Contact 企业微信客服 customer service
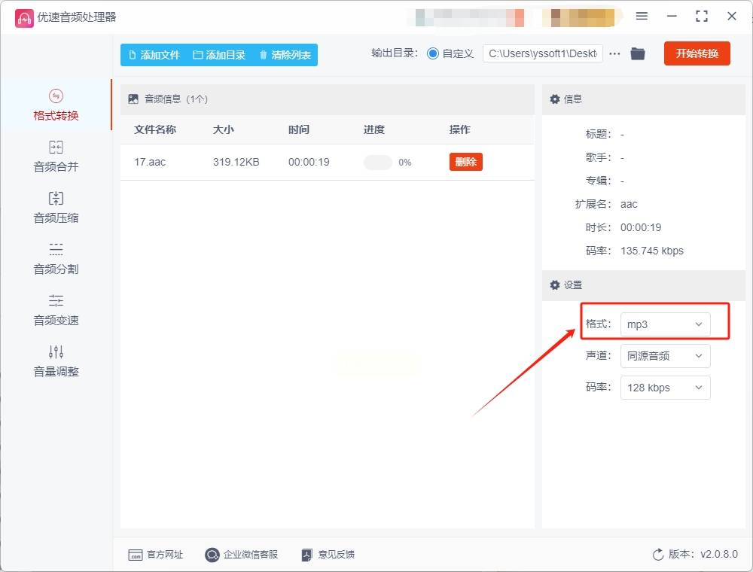 242,555
